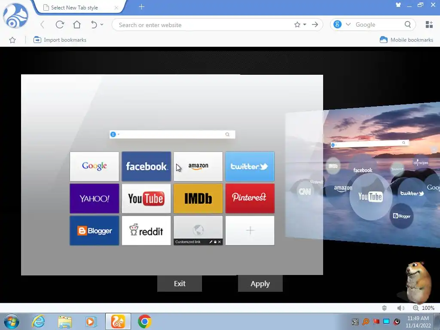440x330 pixels.
Task: Open the UC Browser squirrel logo menu
Action: pos(15,16)
